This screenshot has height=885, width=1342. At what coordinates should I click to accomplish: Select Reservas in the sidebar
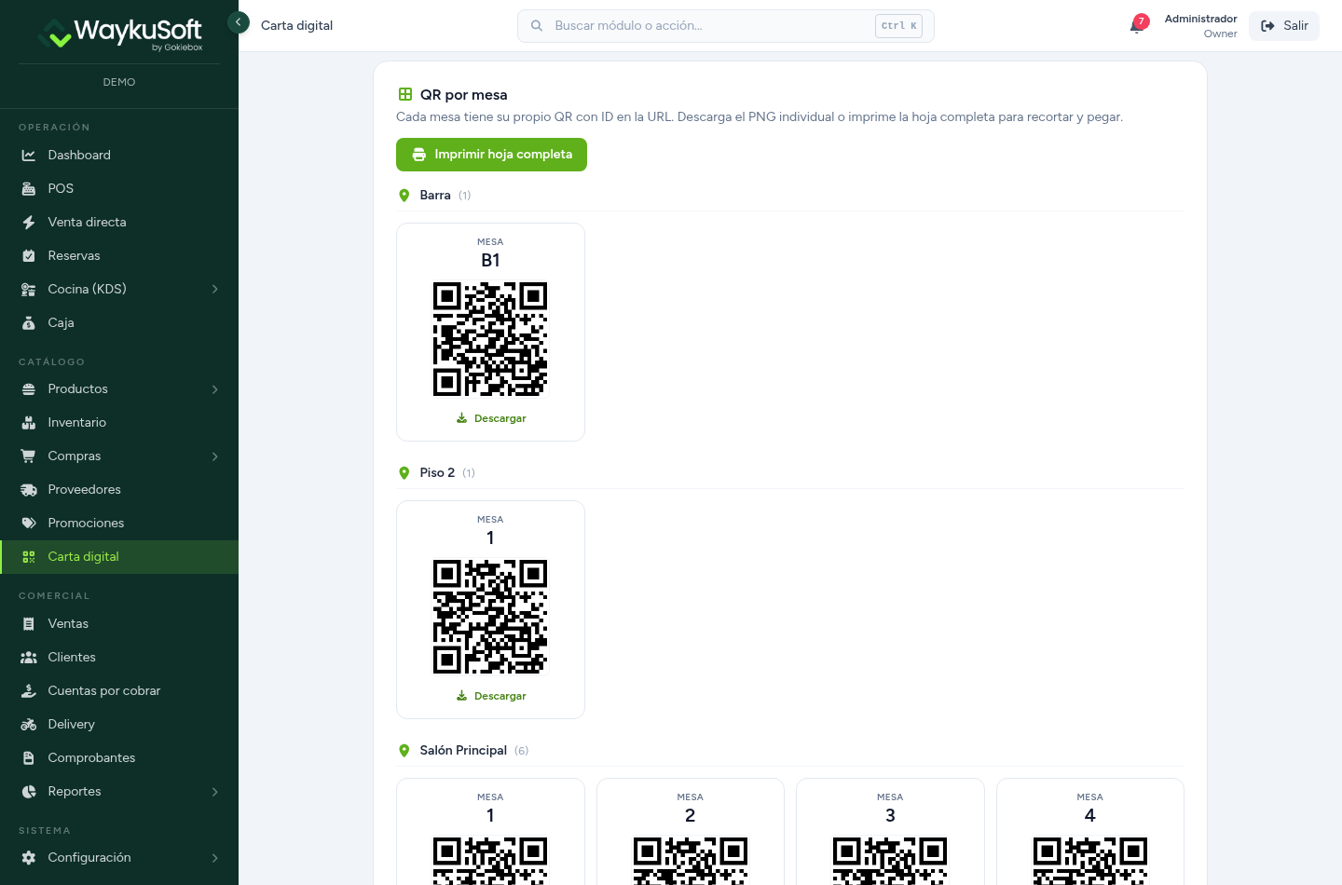click(119, 256)
